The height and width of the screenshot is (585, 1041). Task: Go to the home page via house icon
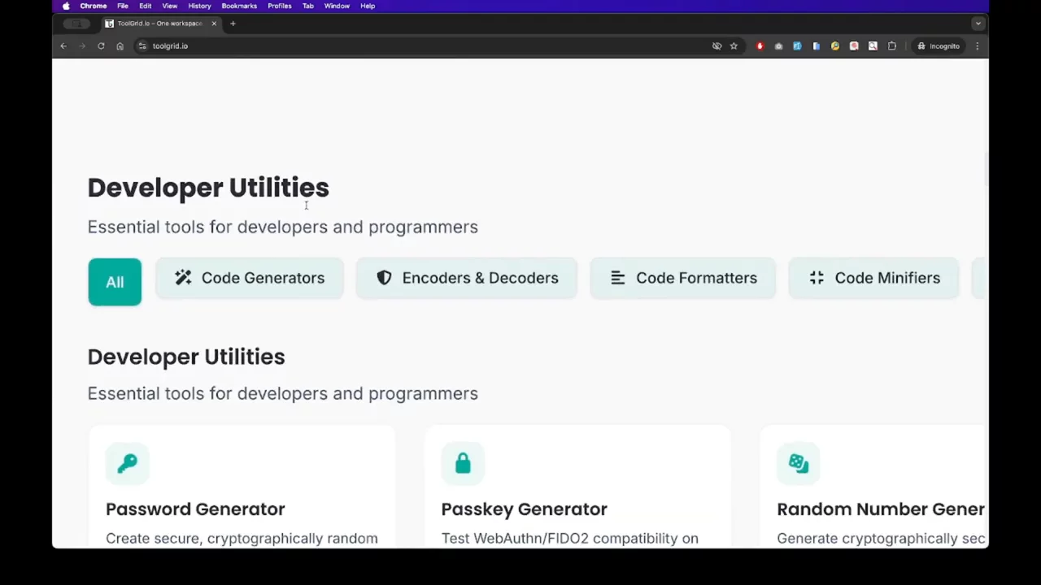(x=120, y=46)
